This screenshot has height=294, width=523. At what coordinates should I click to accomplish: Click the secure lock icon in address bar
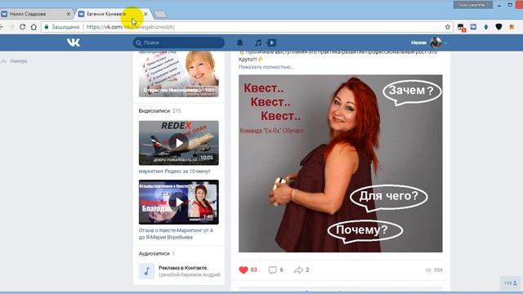47,27
